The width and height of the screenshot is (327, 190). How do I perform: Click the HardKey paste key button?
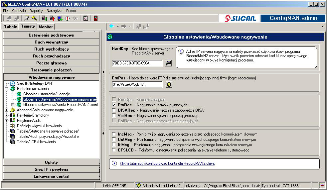click(168, 63)
